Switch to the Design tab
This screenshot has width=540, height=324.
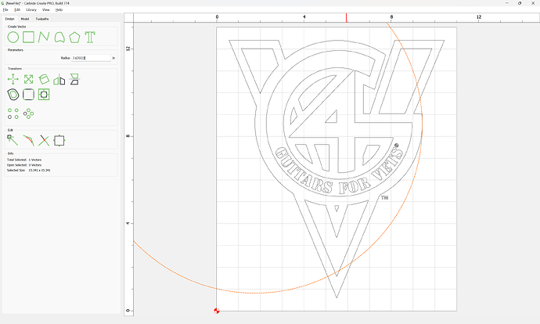click(9, 19)
